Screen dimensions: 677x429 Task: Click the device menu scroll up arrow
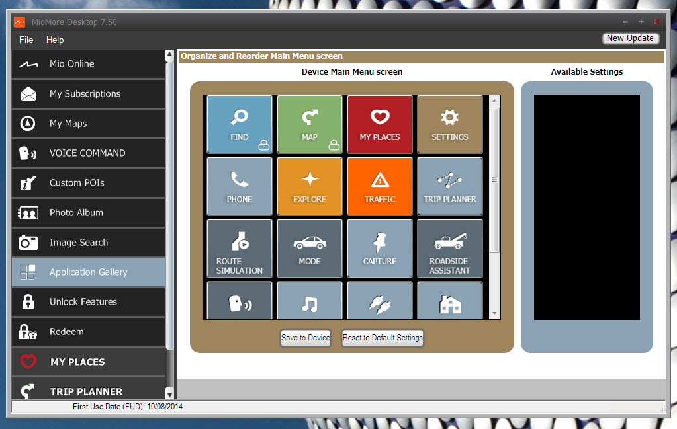point(494,100)
